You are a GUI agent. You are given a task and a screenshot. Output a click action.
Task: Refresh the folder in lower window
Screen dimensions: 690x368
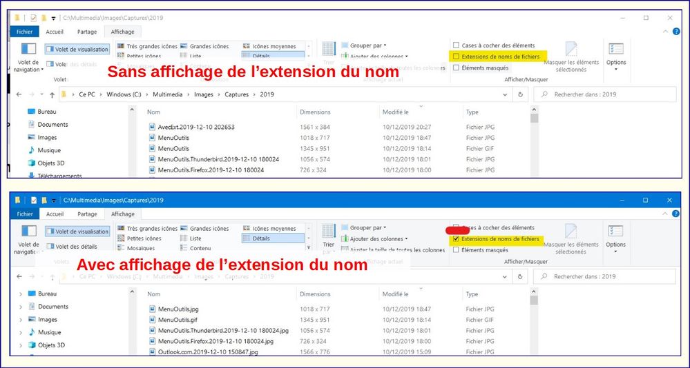pyautogui.click(x=520, y=276)
